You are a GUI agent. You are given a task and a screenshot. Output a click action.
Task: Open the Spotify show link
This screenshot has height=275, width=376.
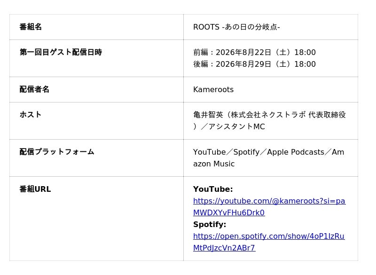tap(269, 236)
